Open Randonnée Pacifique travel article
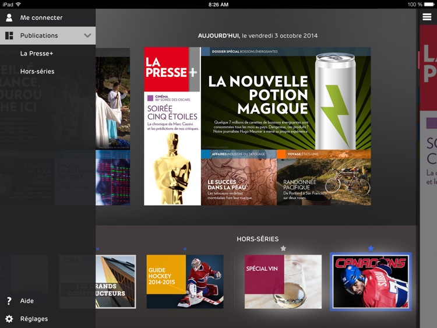The height and width of the screenshot is (328, 437). [x=324, y=178]
